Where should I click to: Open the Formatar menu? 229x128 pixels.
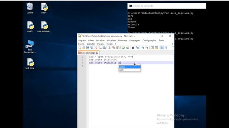pos(122,41)
